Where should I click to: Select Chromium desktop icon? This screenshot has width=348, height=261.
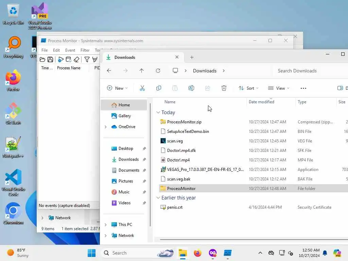coord(13,213)
